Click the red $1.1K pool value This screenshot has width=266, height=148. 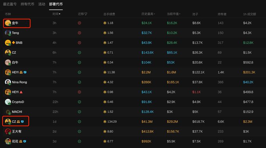click(196, 92)
